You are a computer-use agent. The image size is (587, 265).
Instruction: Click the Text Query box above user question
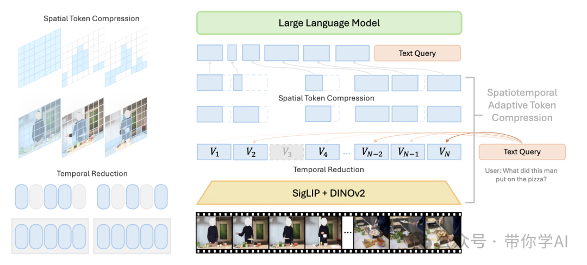click(x=522, y=152)
